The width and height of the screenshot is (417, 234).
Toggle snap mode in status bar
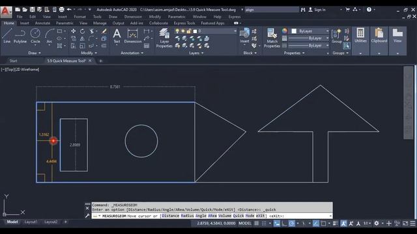tap(264, 224)
